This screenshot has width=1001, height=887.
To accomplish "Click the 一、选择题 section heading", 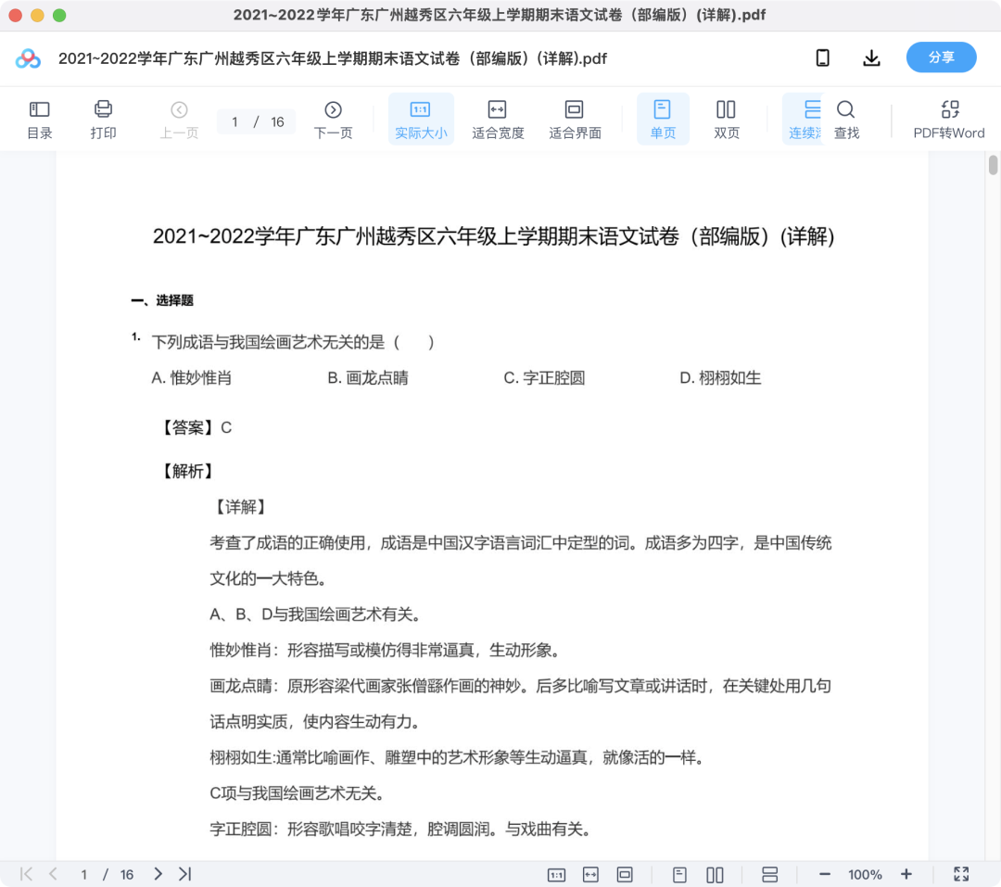I will pyautogui.click(x=162, y=300).
